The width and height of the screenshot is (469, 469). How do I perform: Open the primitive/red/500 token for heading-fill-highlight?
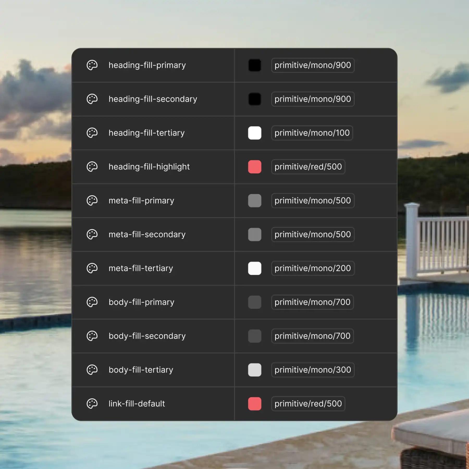308,167
